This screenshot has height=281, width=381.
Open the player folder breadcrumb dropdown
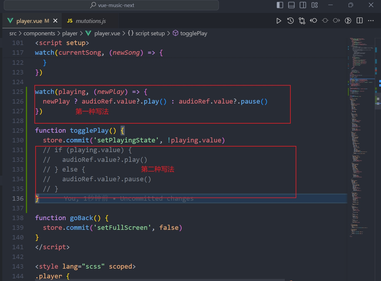tap(70, 33)
